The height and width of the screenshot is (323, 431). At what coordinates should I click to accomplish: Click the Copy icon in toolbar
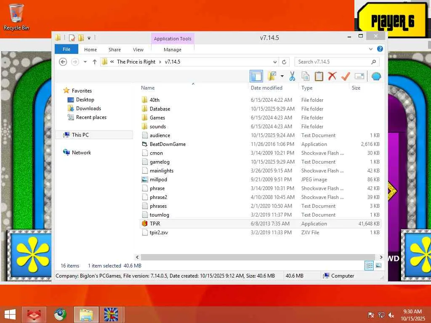coord(306,76)
